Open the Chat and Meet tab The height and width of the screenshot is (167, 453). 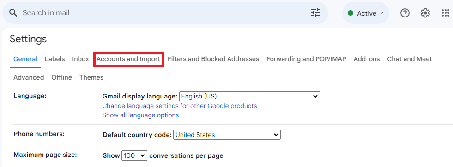(410, 59)
